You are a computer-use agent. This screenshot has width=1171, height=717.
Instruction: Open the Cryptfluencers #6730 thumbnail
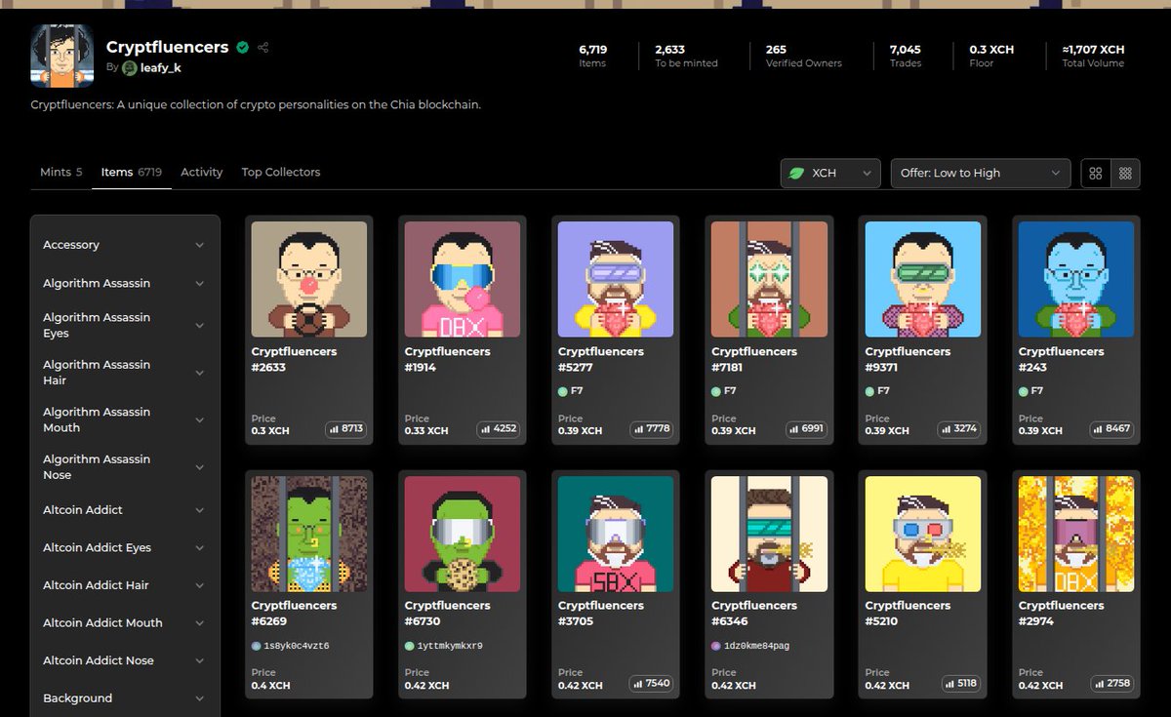click(463, 534)
